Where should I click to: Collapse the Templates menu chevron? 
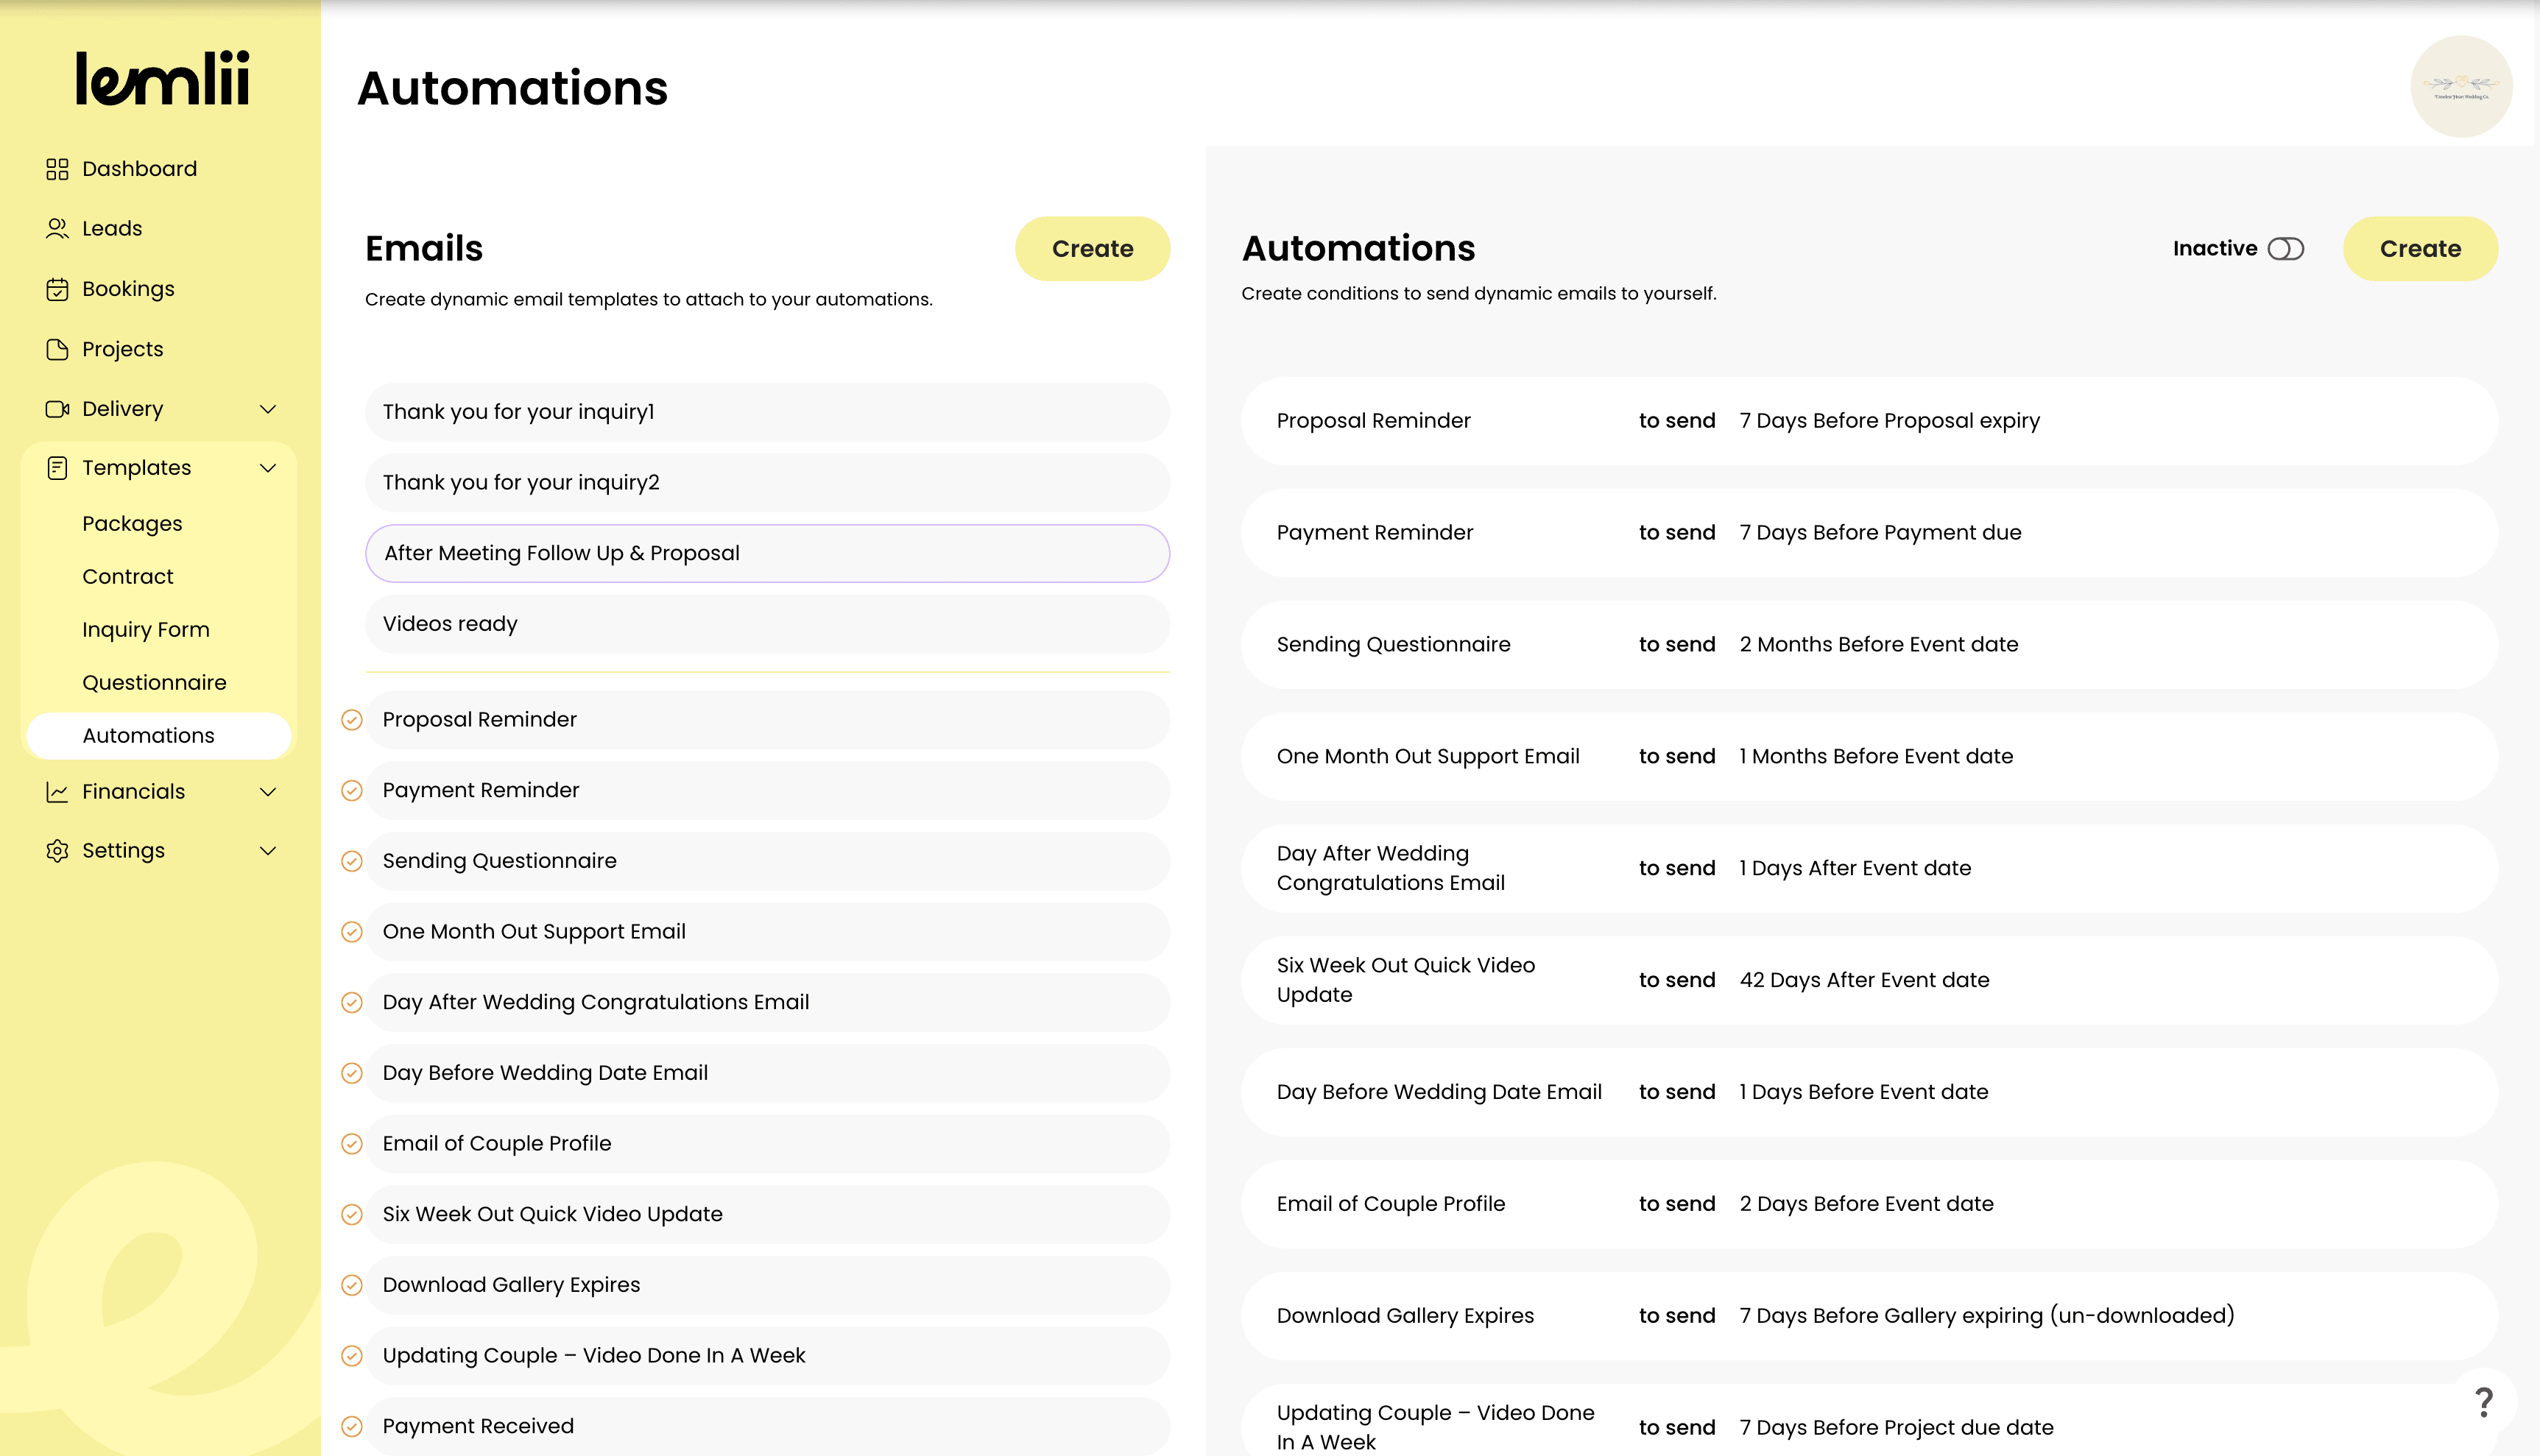click(x=268, y=468)
